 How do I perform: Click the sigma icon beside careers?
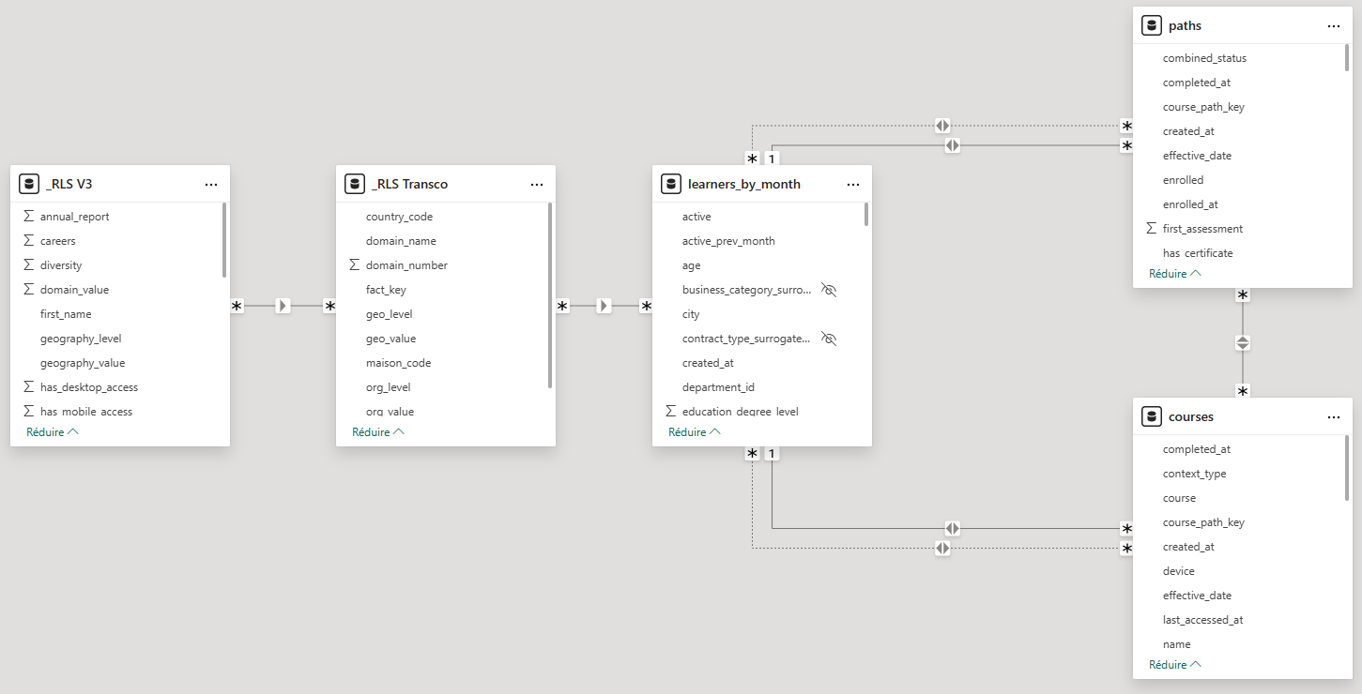[x=28, y=241]
